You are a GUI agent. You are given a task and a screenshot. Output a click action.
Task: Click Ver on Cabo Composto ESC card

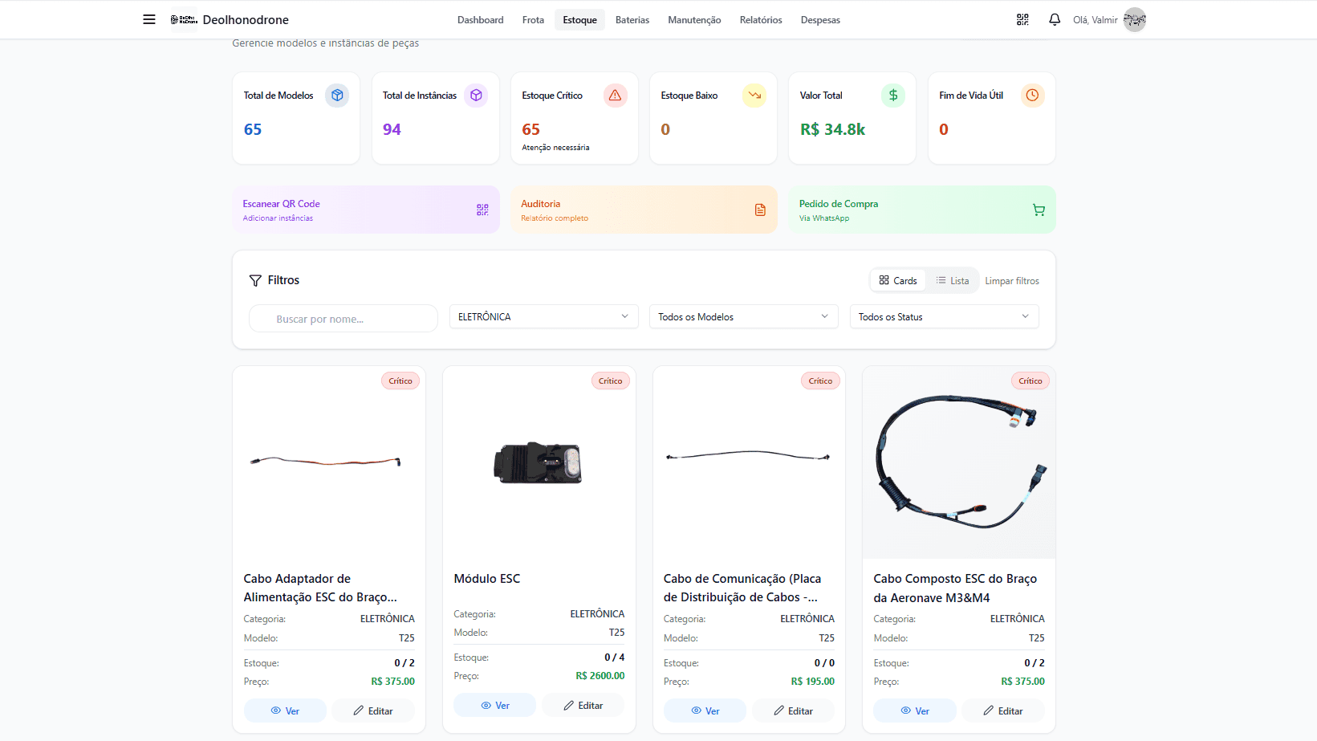tap(914, 711)
